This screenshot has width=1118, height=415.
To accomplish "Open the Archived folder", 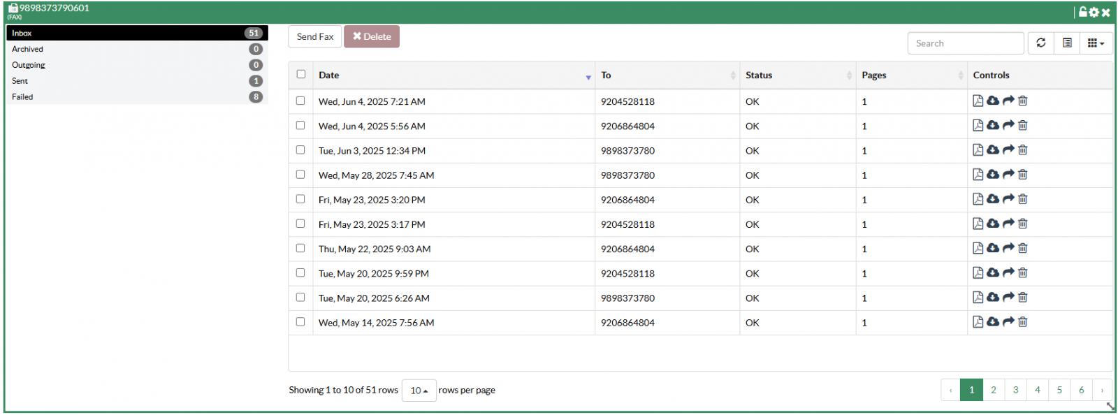I will (137, 49).
